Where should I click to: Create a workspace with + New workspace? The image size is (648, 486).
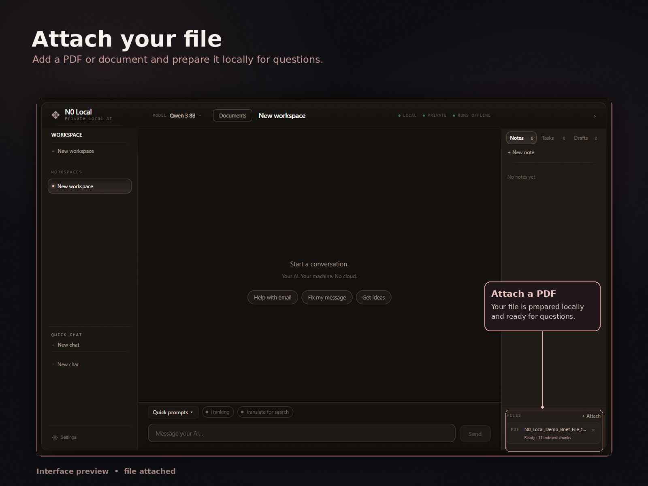point(73,151)
